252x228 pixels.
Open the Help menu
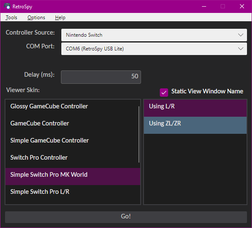coord(60,18)
